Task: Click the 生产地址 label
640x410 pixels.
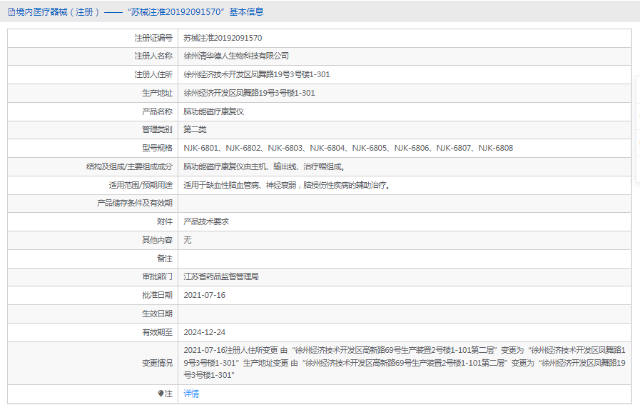Action: [157, 93]
